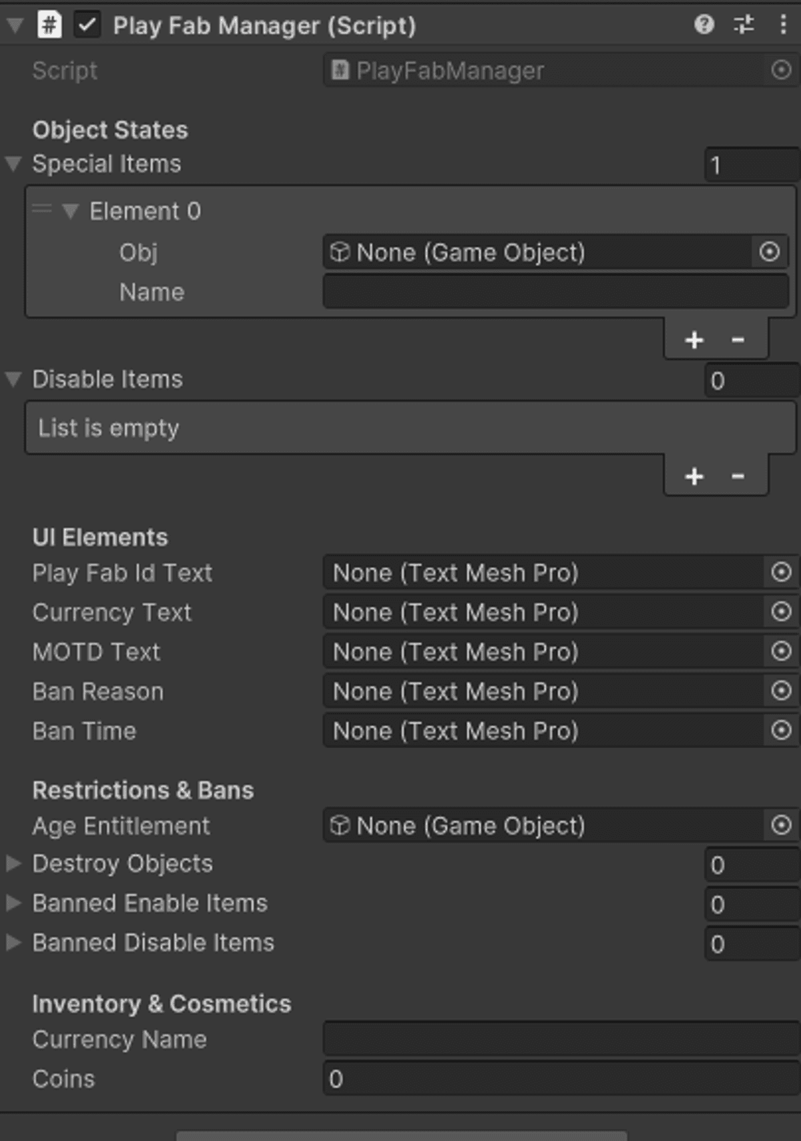
Task: Open component help reference icon
Action: 704,25
